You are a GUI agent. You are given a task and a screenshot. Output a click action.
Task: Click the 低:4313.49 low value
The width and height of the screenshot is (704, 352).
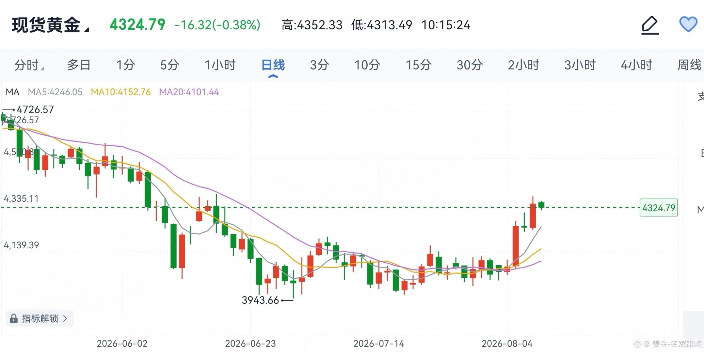[x=382, y=25]
